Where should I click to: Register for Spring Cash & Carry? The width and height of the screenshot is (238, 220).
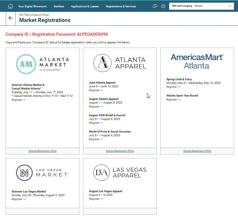[173, 87]
